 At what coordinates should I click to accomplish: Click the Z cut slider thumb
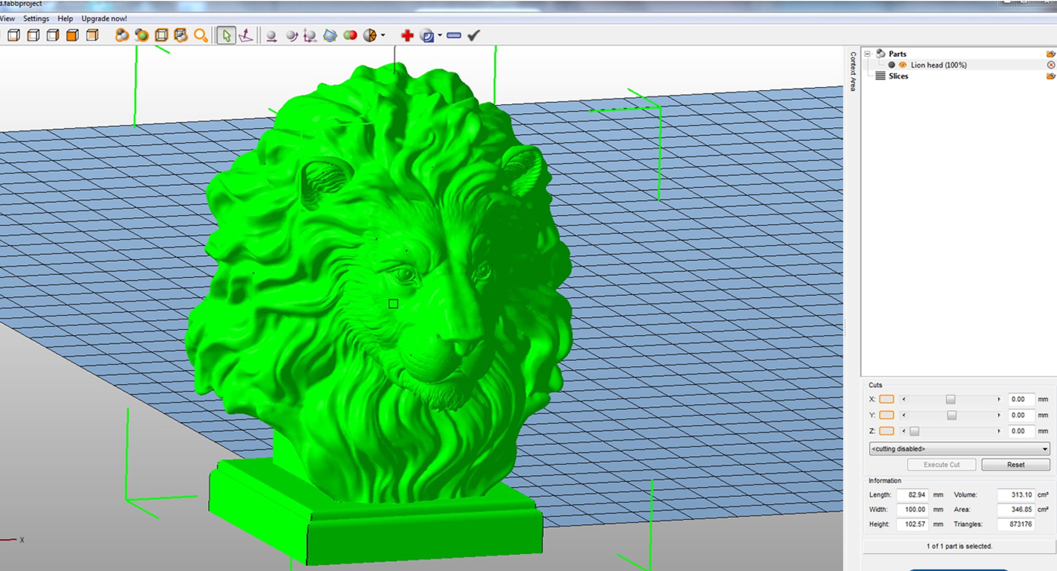[x=914, y=431]
